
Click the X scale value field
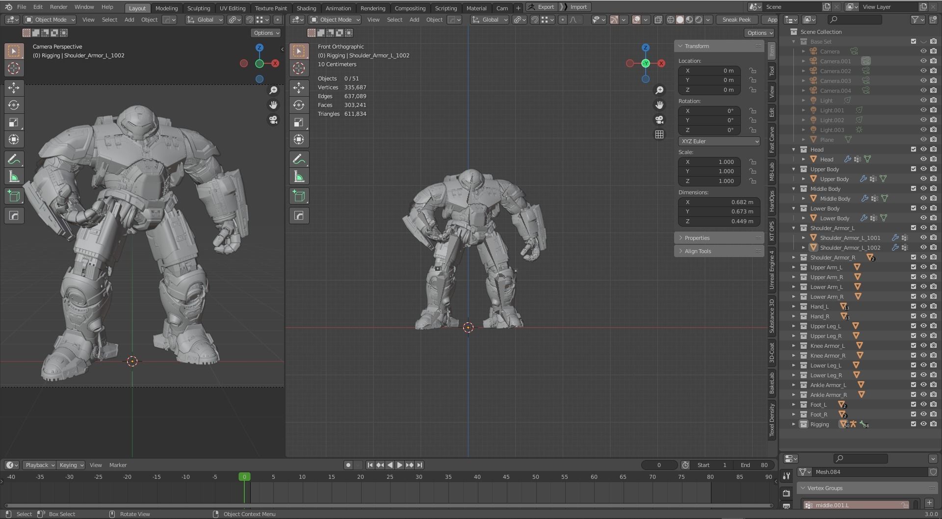[709, 162]
